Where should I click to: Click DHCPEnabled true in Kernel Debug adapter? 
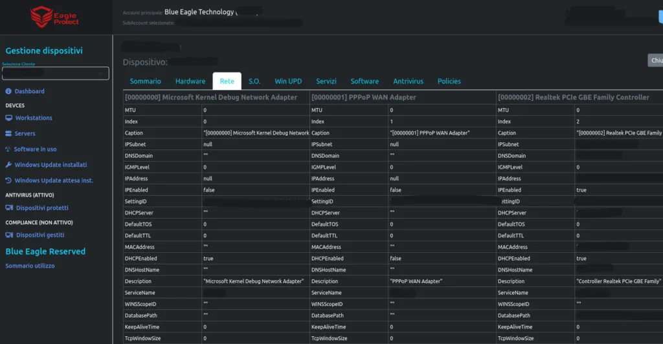(208, 258)
